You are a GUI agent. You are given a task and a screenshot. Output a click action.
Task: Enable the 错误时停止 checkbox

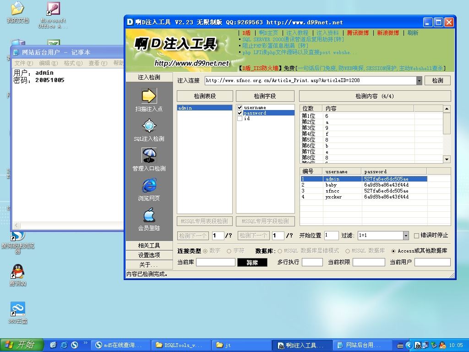(x=416, y=236)
